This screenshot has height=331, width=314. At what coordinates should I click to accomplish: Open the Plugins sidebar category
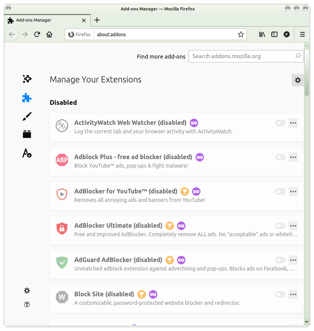[x=27, y=134]
